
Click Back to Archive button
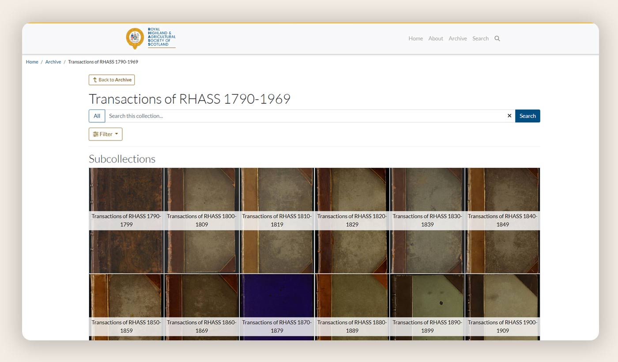pos(112,80)
